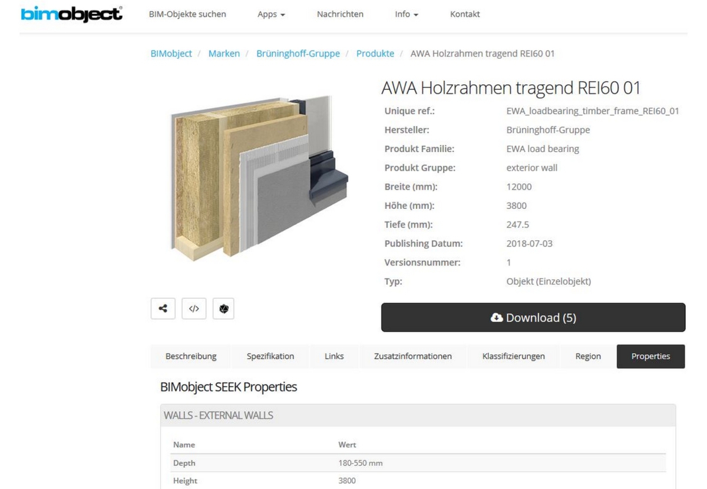Screen dimensions: 707x489
Task: Click the wall product preview image
Action: [x=259, y=178]
